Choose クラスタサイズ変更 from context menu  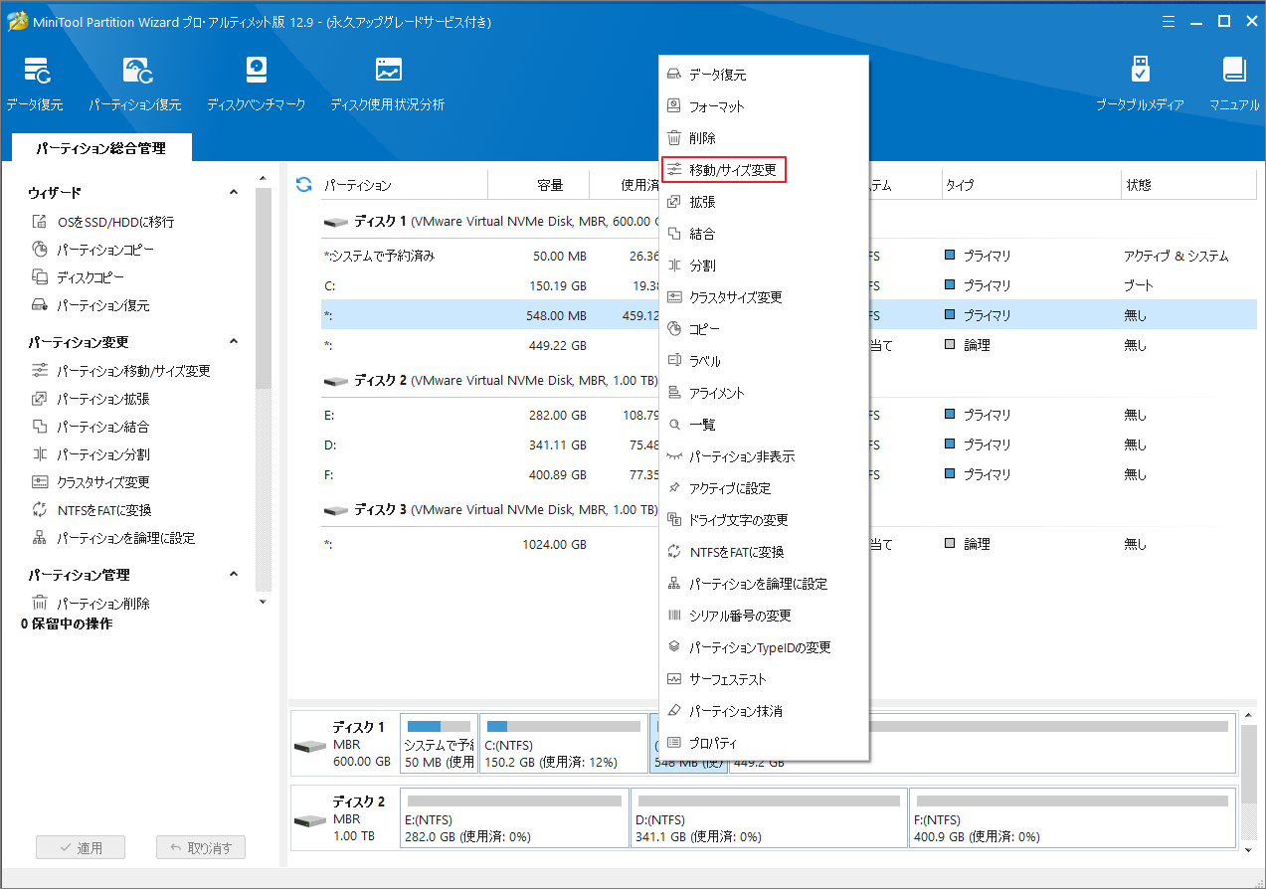(765, 297)
